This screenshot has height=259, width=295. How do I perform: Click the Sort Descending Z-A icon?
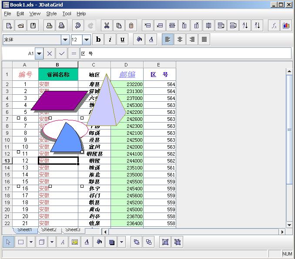257,26
